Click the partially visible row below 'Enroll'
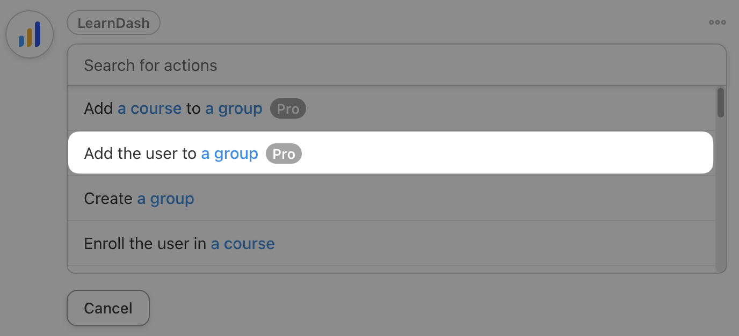This screenshot has height=336, width=739. 391,269
